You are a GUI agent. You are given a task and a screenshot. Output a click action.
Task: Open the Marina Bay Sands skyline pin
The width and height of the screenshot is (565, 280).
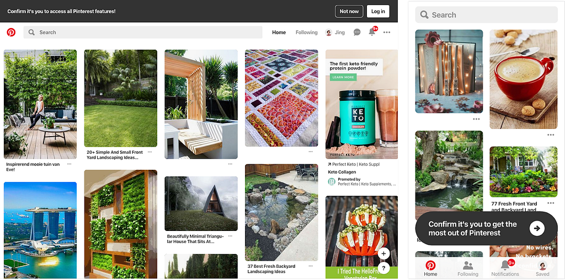[40, 230]
